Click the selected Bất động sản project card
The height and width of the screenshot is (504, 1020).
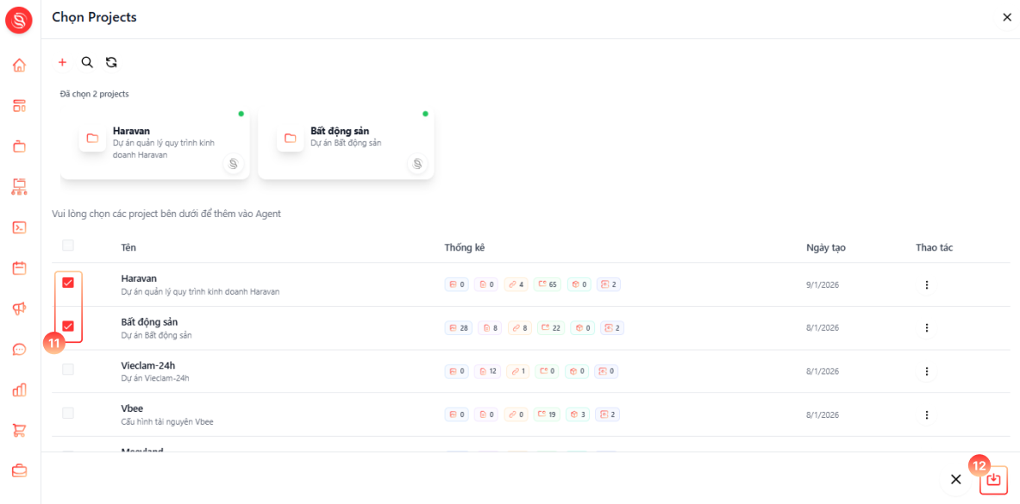346,143
